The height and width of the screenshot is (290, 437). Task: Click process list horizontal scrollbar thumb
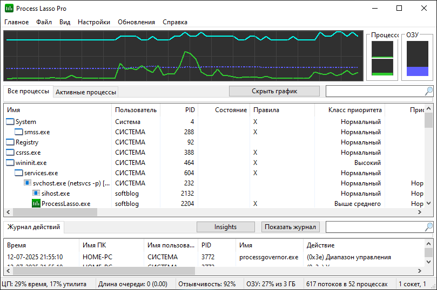click(55, 212)
